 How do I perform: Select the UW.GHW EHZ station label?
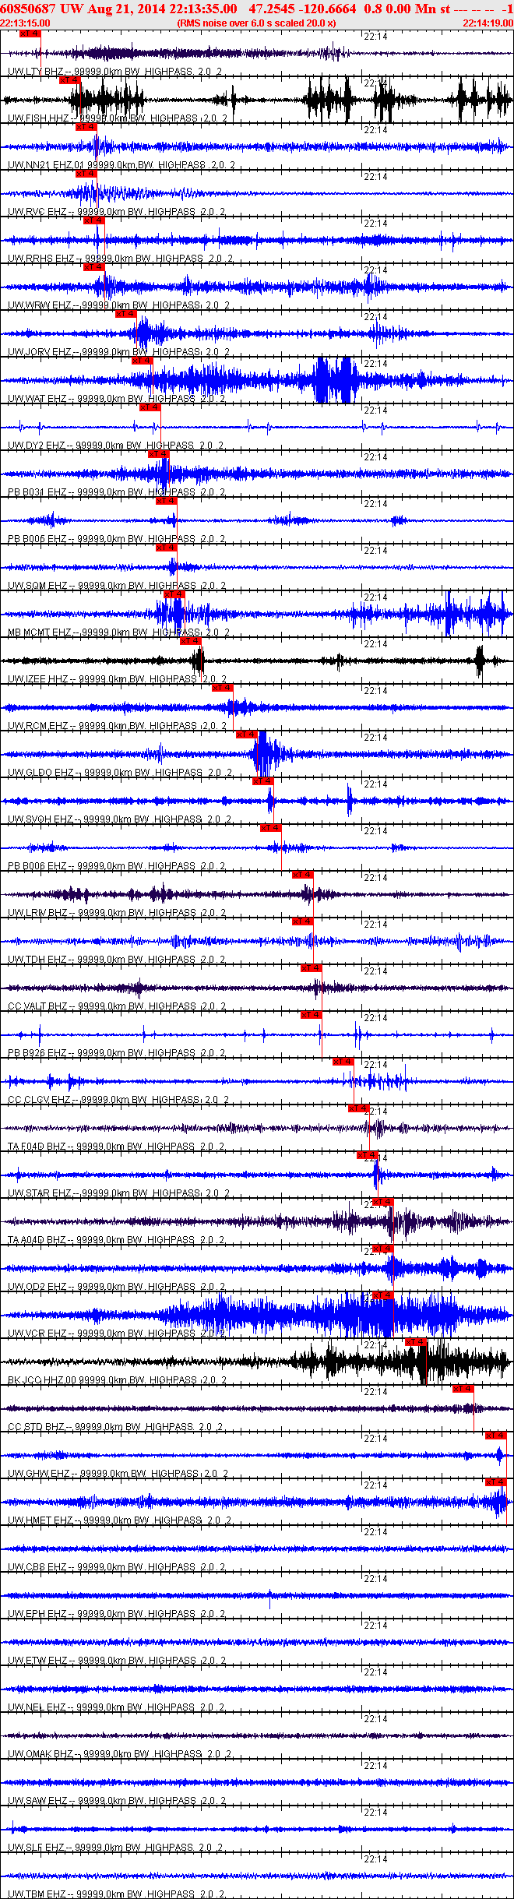[x=118, y=1474]
